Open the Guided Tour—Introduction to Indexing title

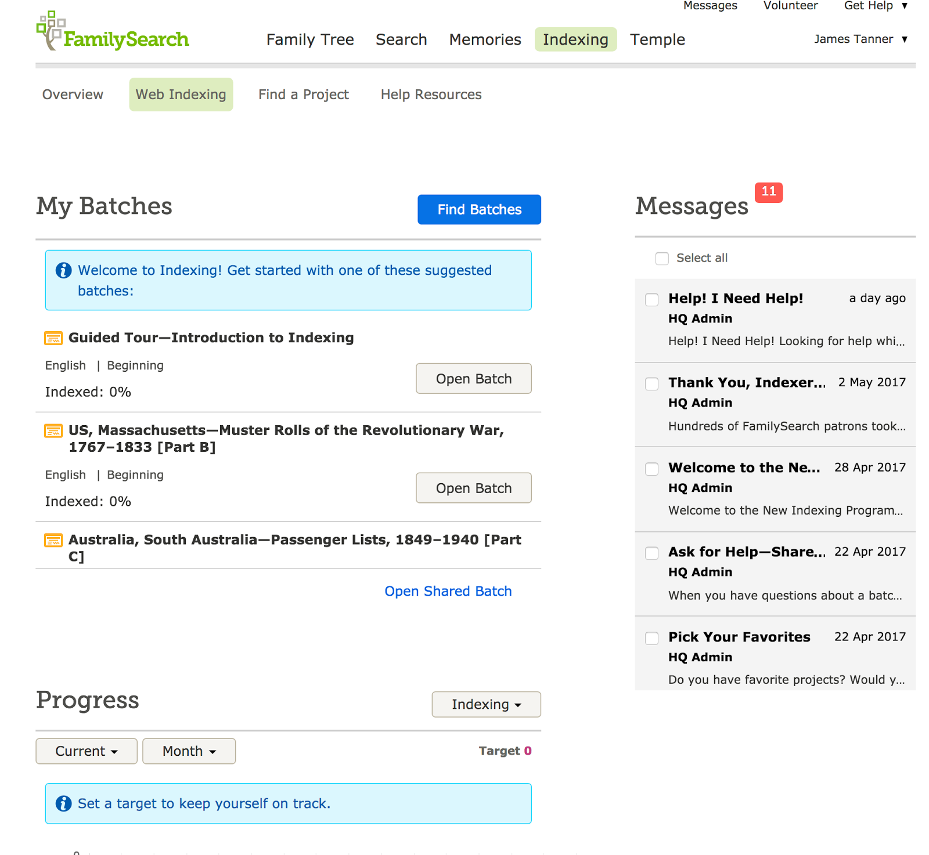click(x=211, y=338)
